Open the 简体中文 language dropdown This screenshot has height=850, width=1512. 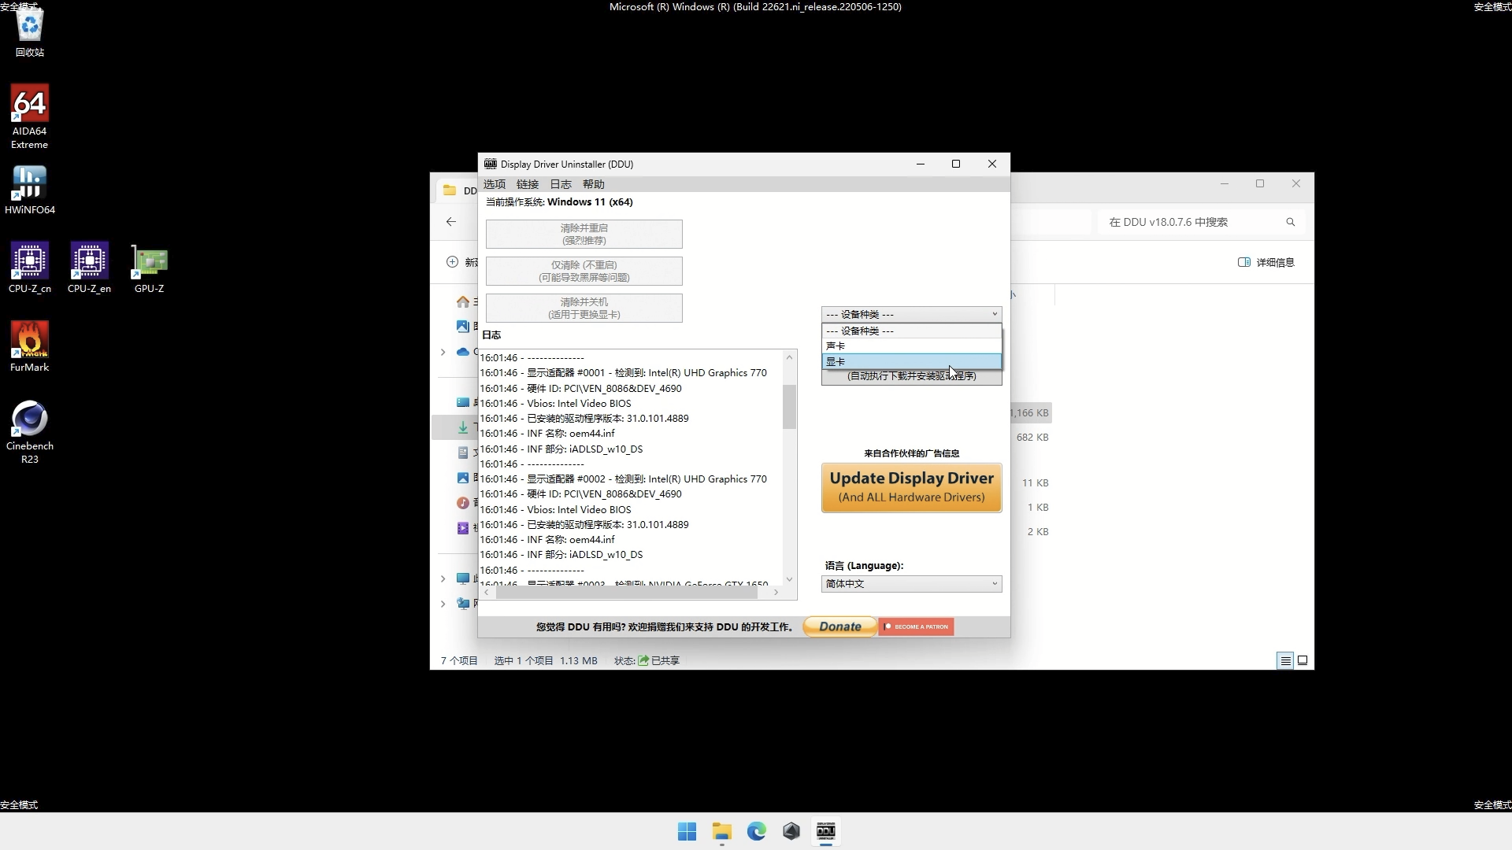click(x=910, y=583)
